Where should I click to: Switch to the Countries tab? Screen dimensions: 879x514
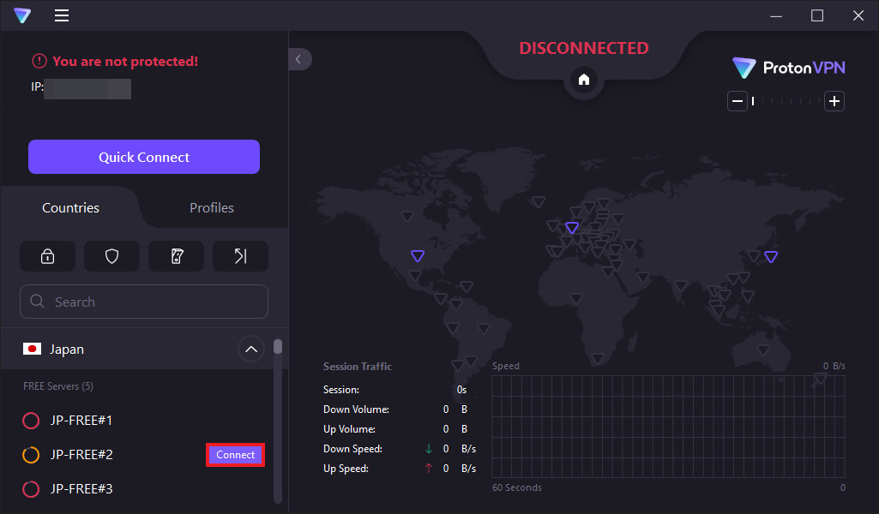tap(70, 207)
